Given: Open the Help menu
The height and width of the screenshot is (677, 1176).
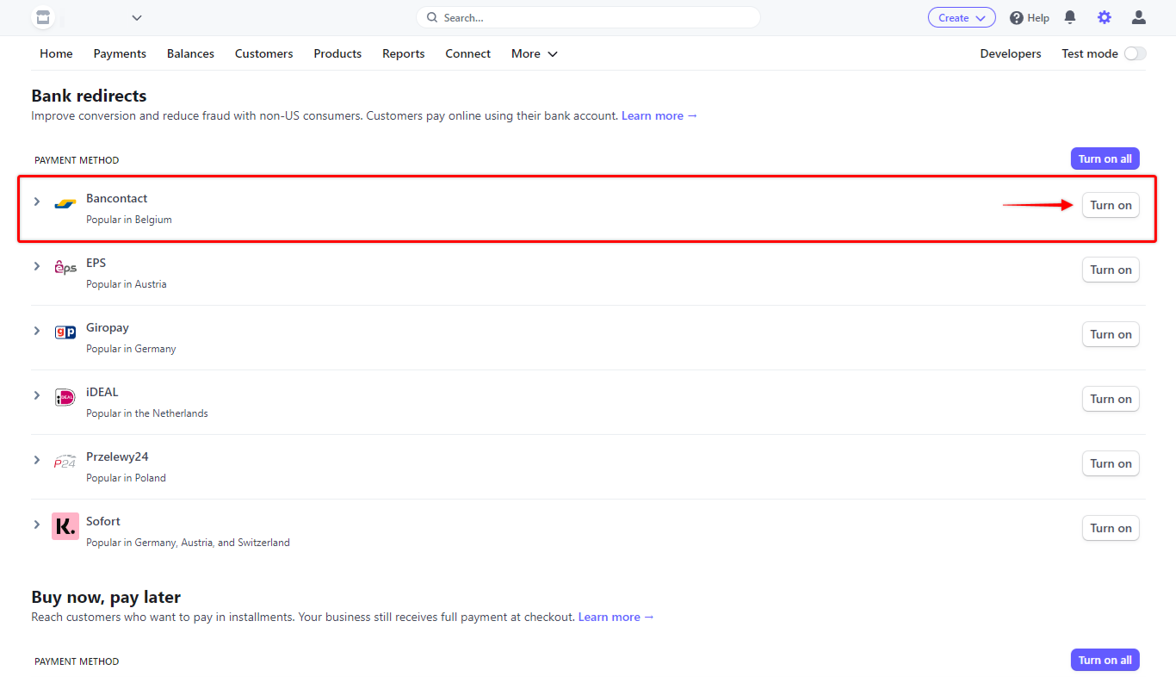Looking at the screenshot, I should [1030, 17].
